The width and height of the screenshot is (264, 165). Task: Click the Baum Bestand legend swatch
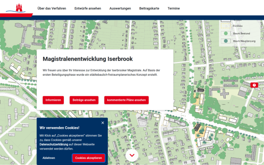pos(226,33)
